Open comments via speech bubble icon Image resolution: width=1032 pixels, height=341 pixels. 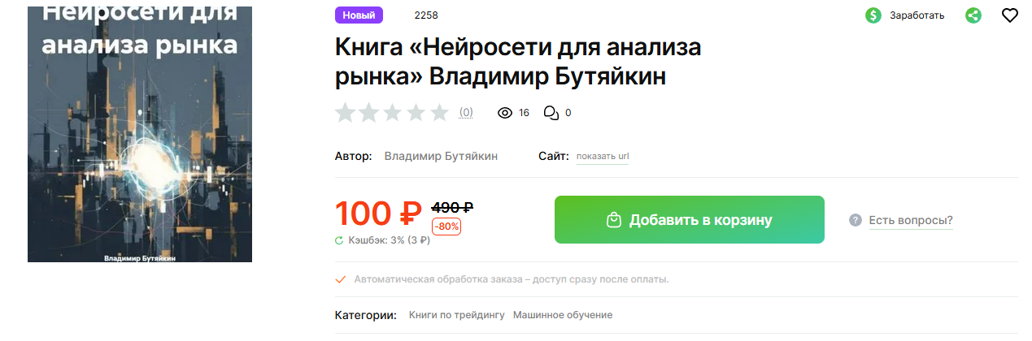coord(551,113)
